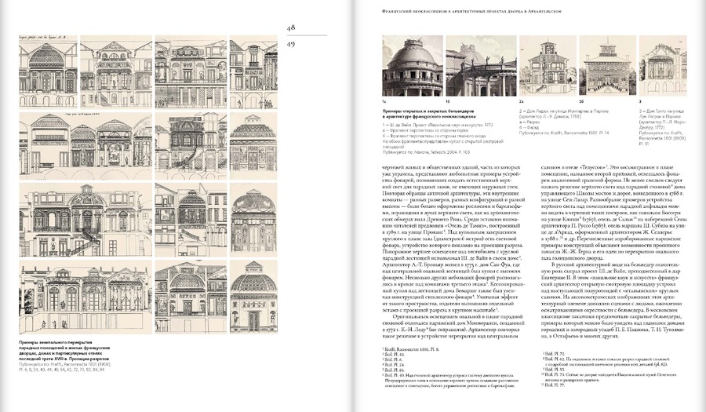Click footnote 'Ibid. Pl. 40. Над столовой архитектор'
706x412 pixels.
tap(450, 380)
